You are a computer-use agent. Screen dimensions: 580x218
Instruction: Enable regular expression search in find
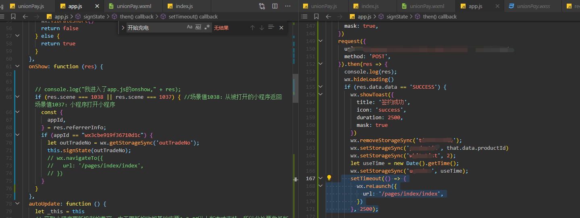coord(207,27)
